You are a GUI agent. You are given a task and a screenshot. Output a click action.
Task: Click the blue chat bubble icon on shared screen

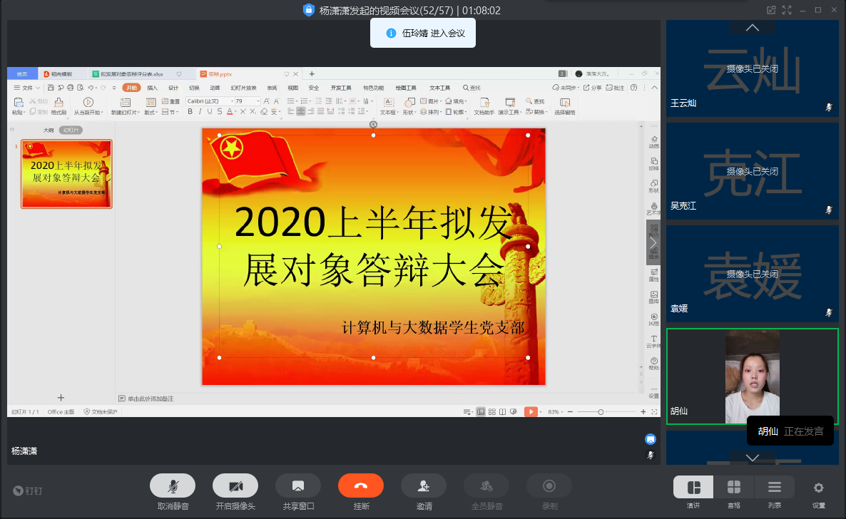[651, 439]
